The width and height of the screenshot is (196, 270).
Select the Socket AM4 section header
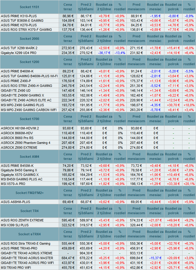click(x=30, y=157)
